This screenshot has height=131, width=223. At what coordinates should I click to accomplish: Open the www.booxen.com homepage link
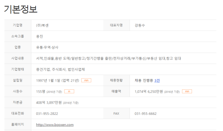pos(55,124)
